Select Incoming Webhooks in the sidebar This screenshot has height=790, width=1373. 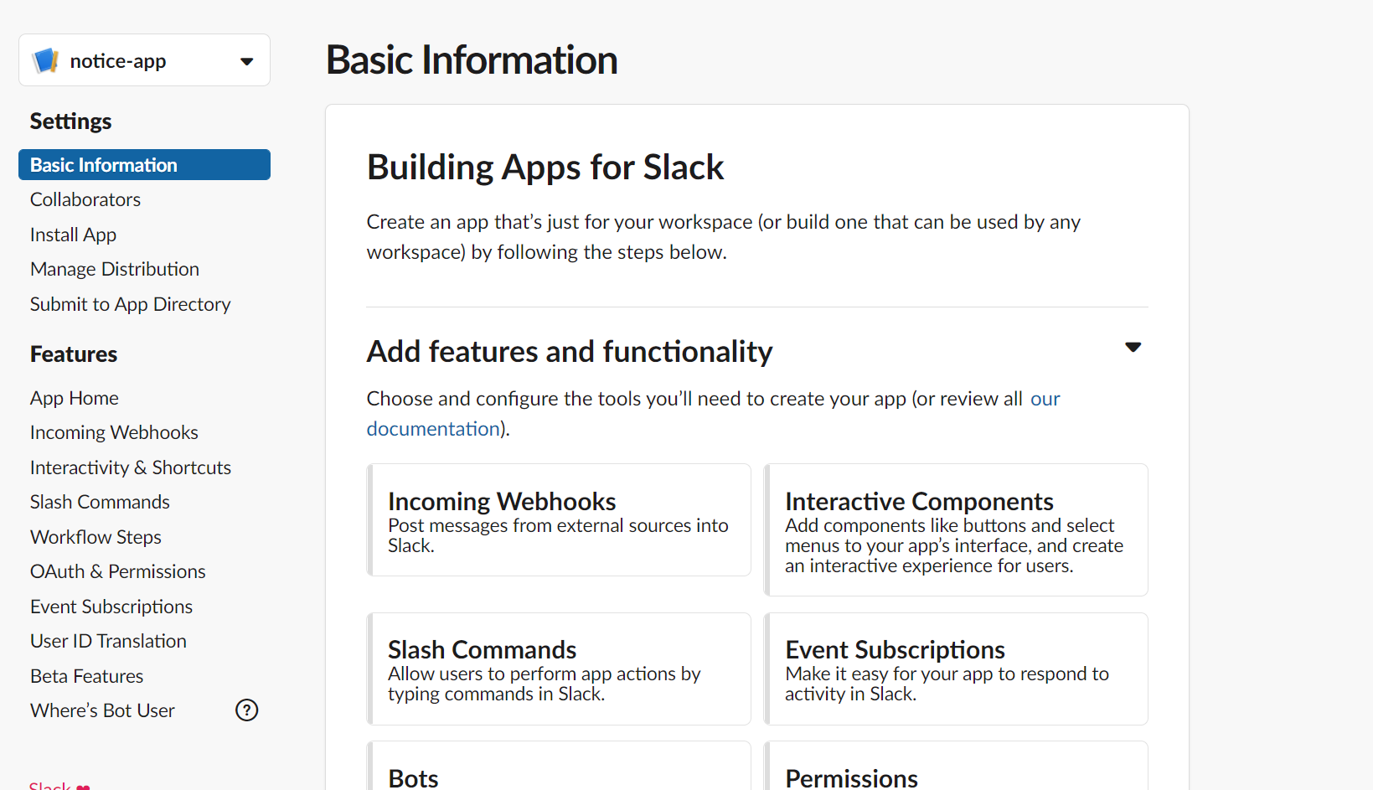(114, 432)
